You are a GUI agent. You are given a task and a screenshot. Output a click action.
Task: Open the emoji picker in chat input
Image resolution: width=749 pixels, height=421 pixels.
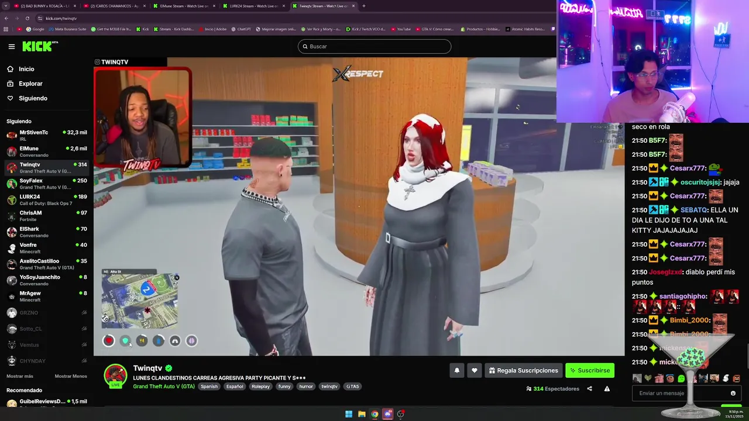[733, 393]
